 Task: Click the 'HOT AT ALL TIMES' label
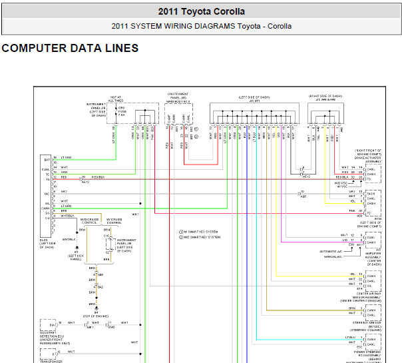tap(116, 99)
